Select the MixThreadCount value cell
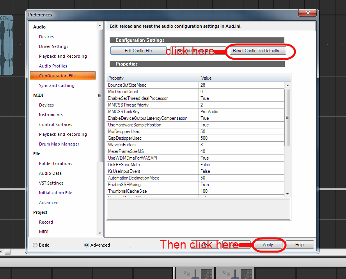This screenshot has height=279, width=346. pos(241,92)
